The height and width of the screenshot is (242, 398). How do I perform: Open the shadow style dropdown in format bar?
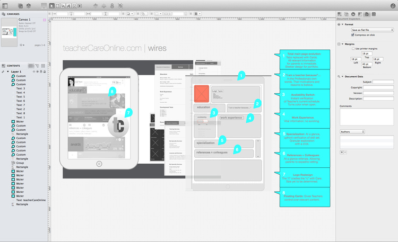pos(130,14)
